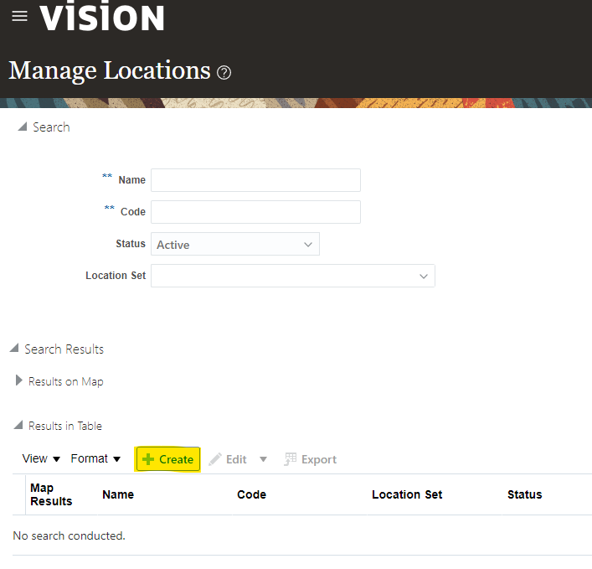
Task: Click the green plus Create icon
Action: [x=148, y=459]
